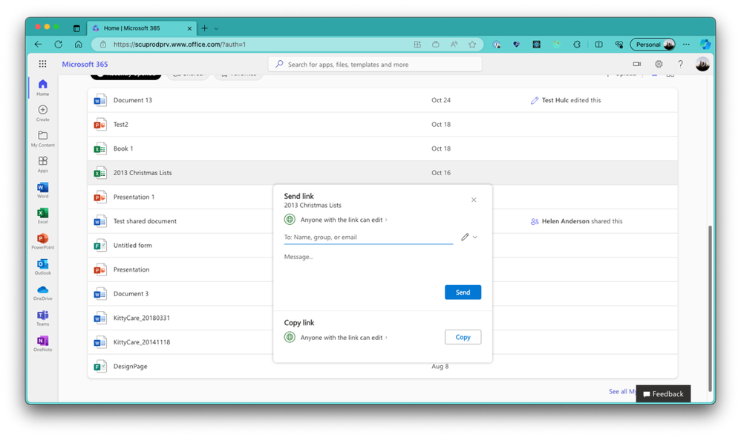The image size is (741, 438).
Task: Open My Content in the sidebar
Action: tap(42, 139)
